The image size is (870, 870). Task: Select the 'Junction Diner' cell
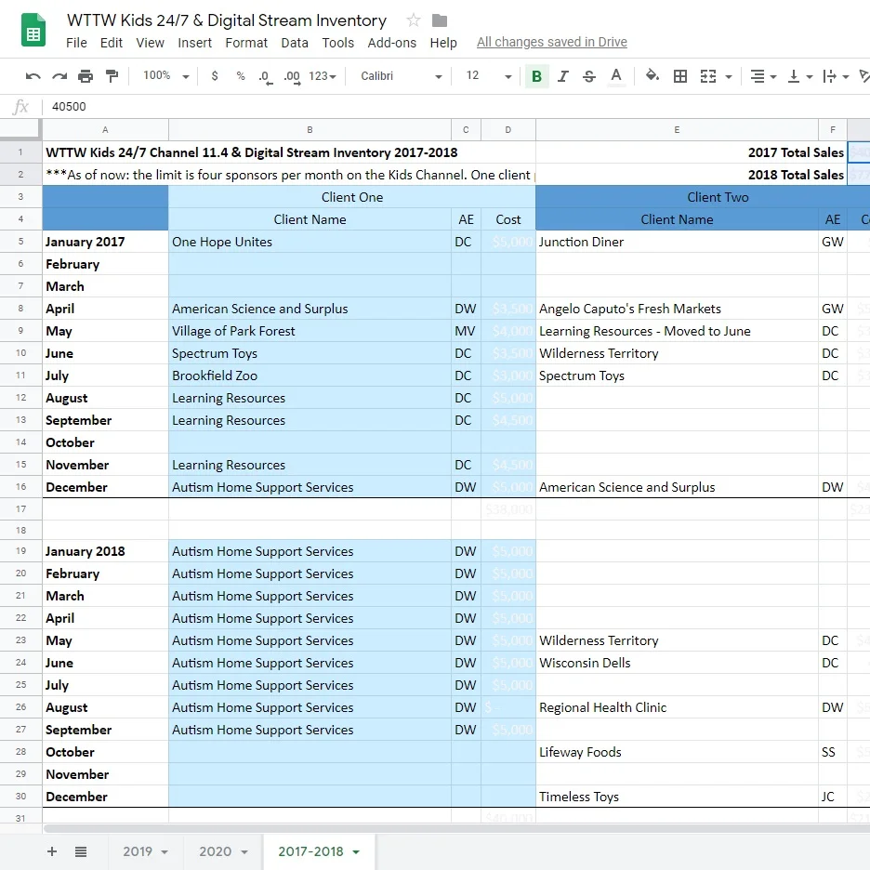point(677,242)
